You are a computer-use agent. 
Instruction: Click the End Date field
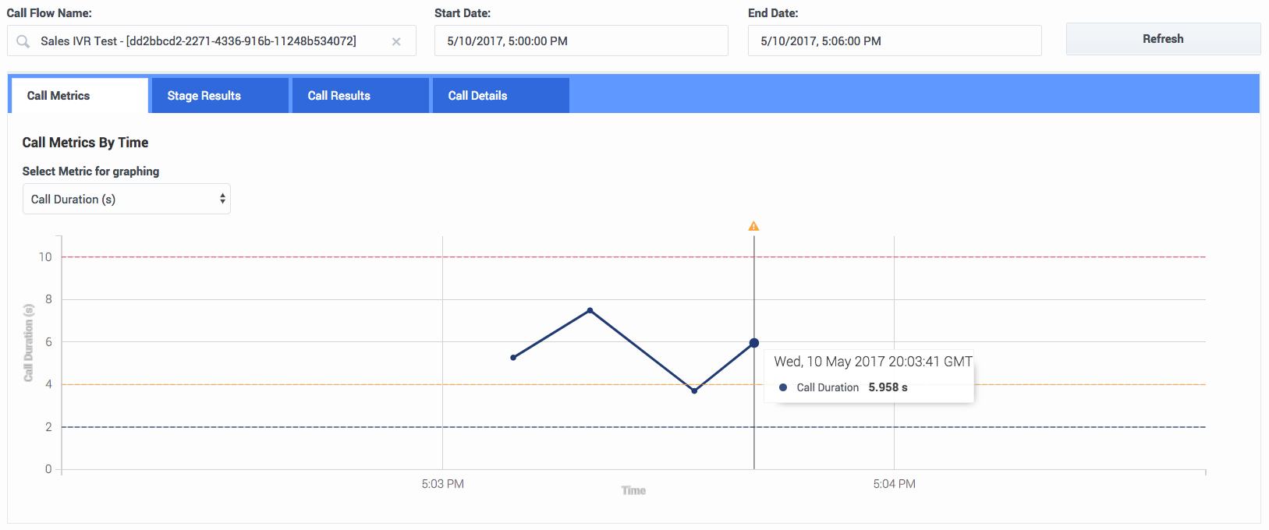tap(894, 41)
